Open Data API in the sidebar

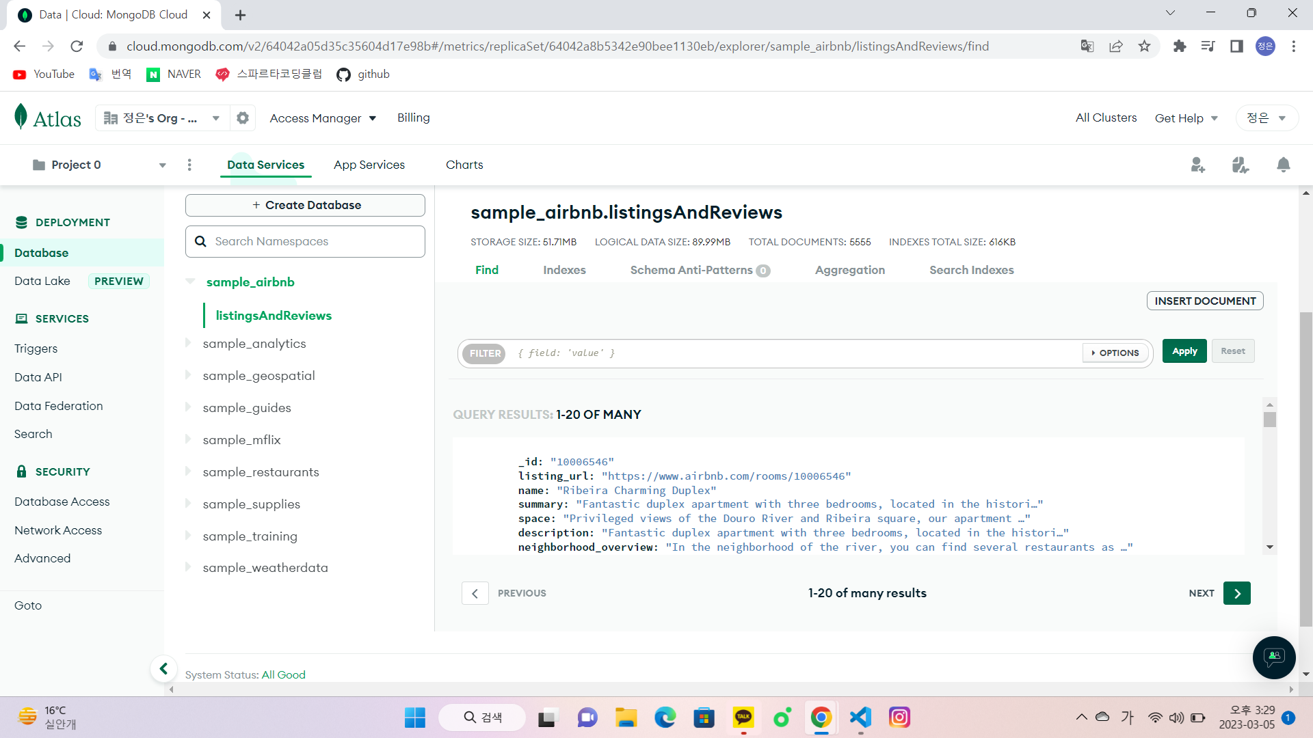[38, 377]
